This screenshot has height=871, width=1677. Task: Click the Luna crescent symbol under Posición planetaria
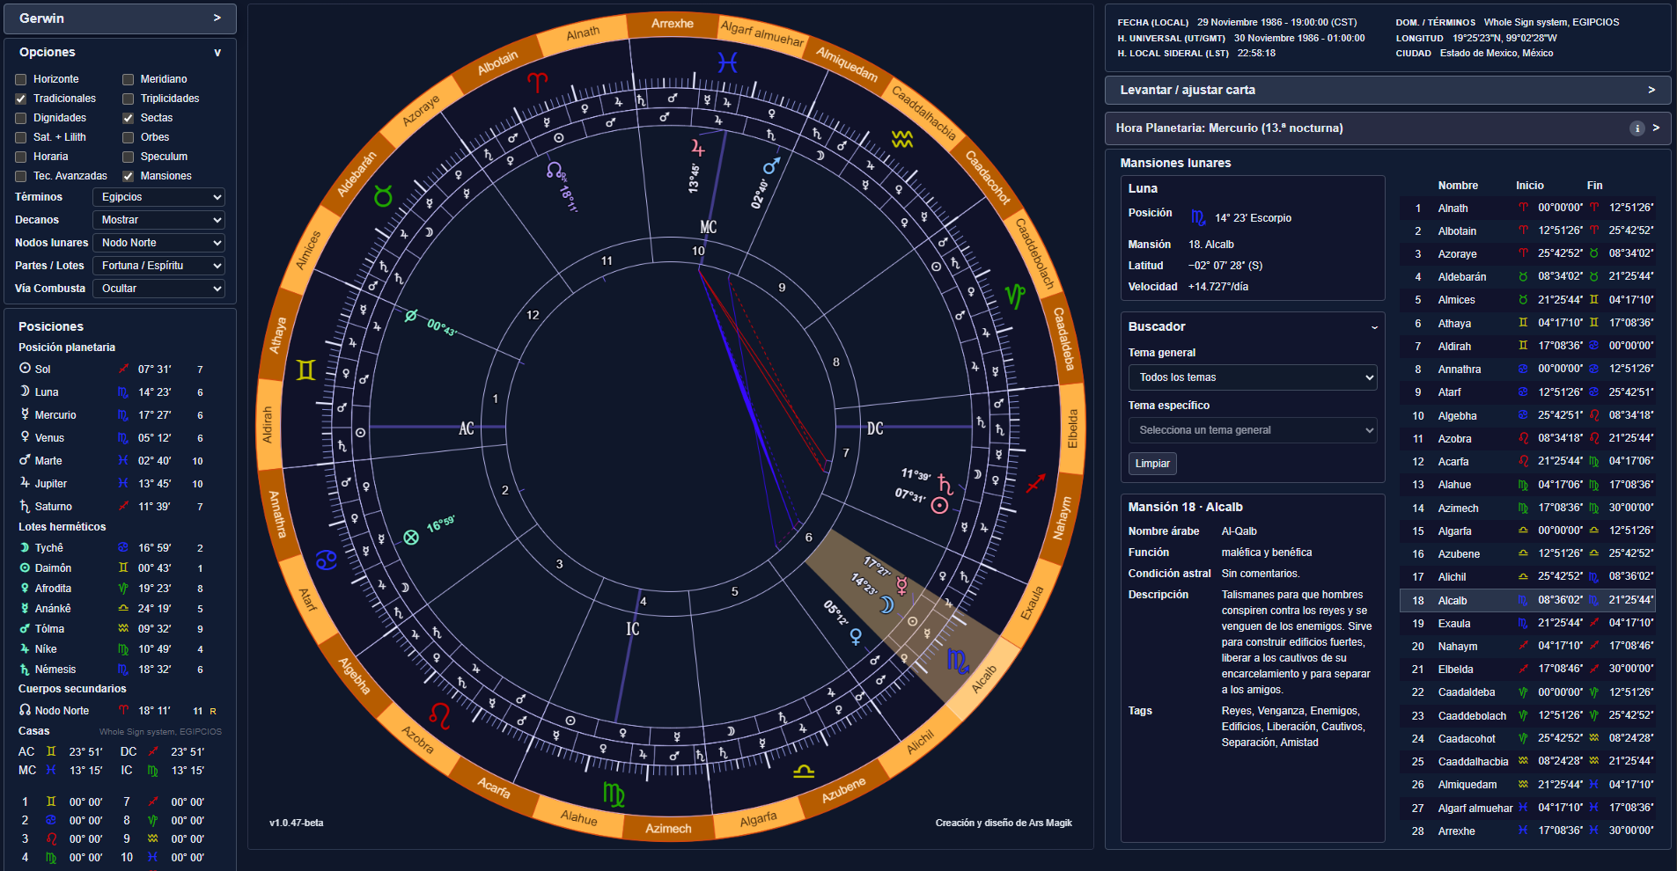[24, 392]
